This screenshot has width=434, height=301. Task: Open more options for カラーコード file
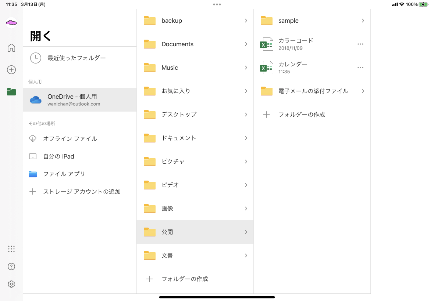[360, 44]
